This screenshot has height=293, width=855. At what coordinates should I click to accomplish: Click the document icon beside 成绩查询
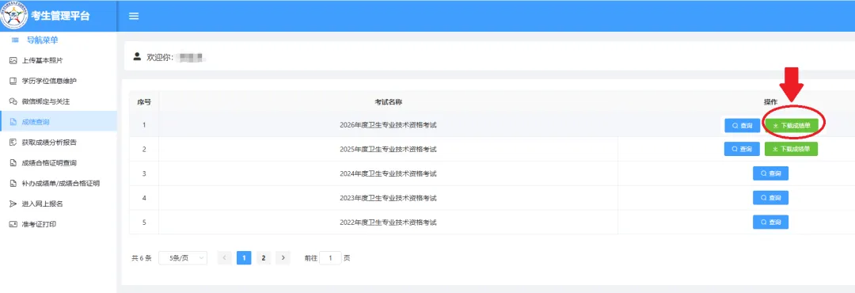[13, 122]
